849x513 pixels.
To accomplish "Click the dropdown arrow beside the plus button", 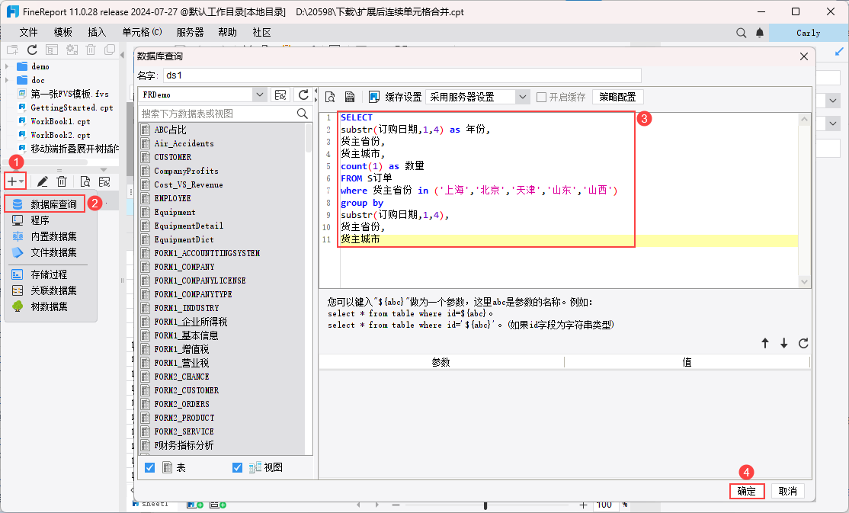I will (21, 181).
